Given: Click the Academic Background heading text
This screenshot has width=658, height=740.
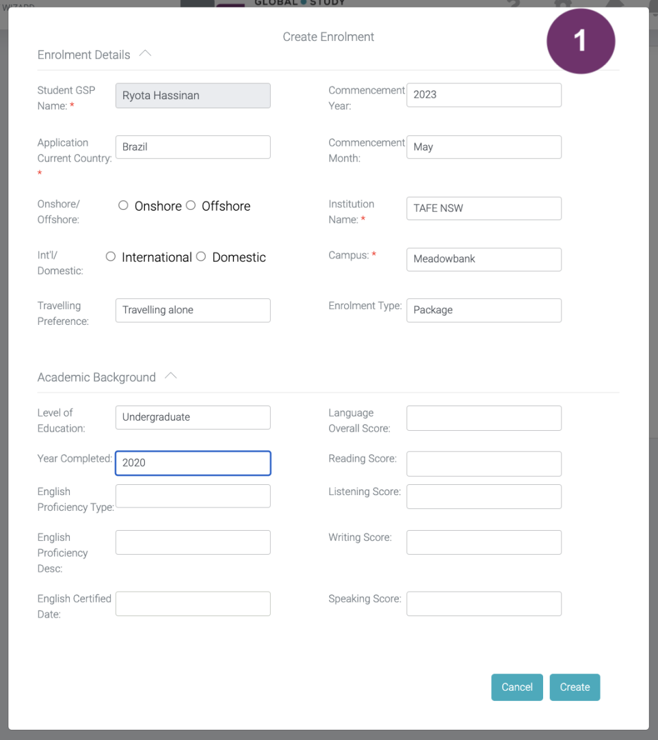Looking at the screenshot, I should [96, 377].
